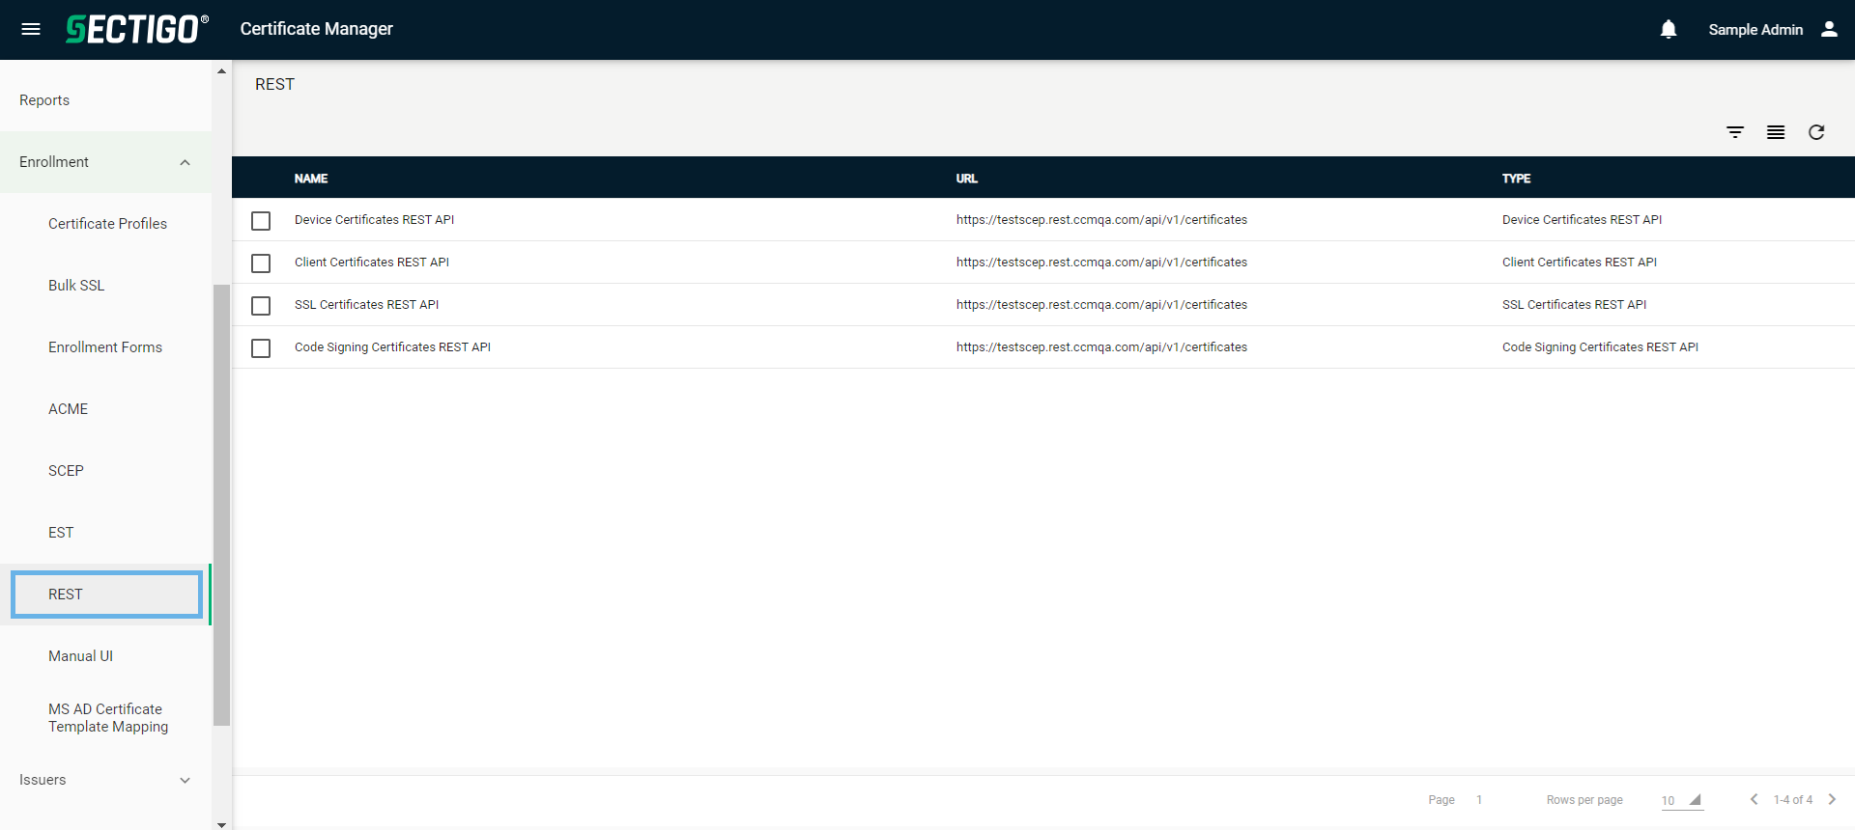Image resolution: width=1855 pixels, height=830 pixels.
Task: Click the Client Certificates REST API name
Action: 372,263
